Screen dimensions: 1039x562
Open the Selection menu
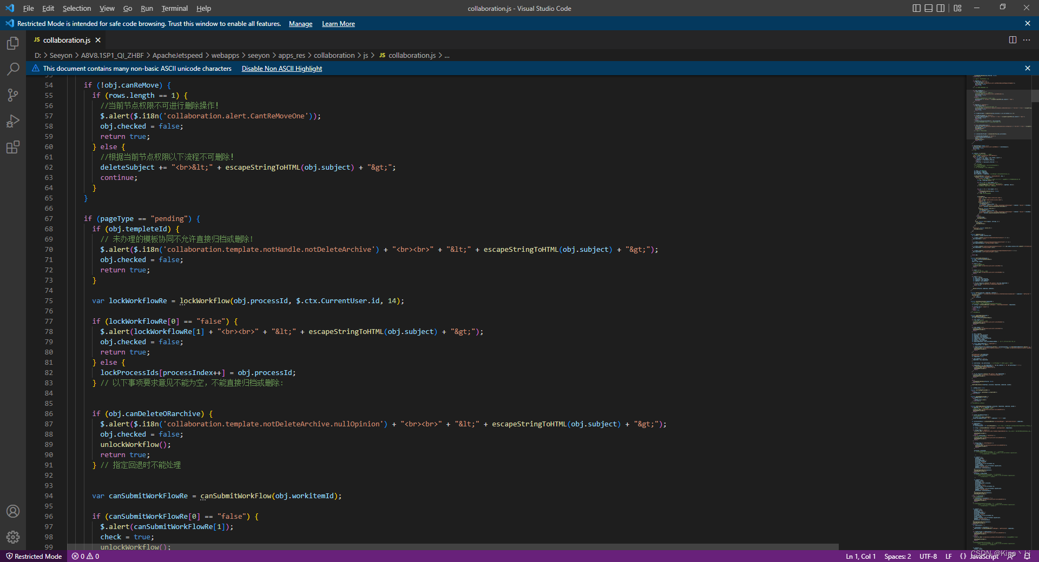coord(77,8)
